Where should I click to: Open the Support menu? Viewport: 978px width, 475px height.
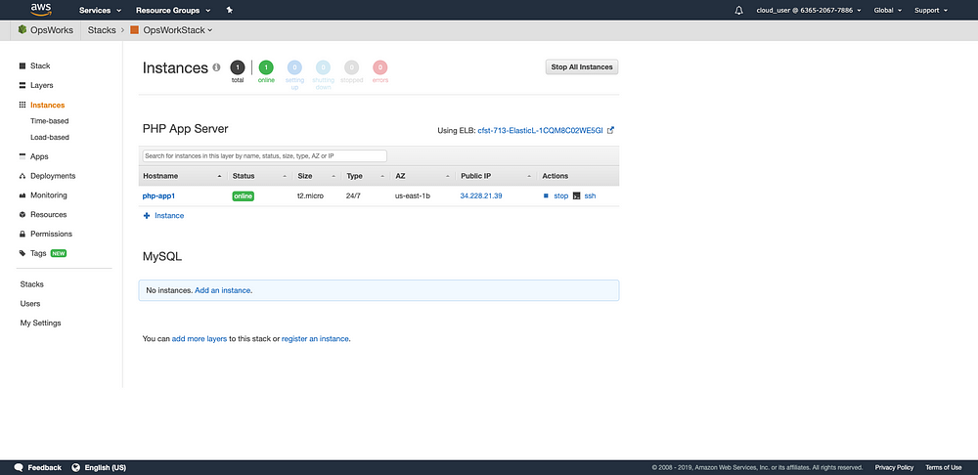click(931, 11)
